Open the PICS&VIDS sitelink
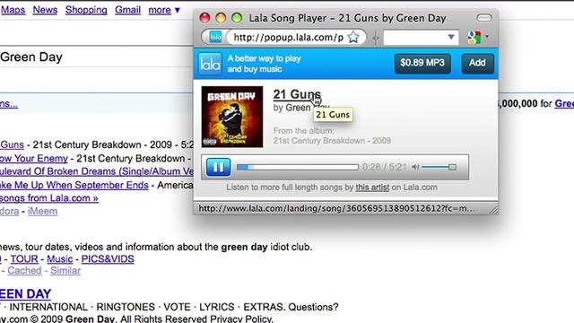The width and height of the screenshot is (574, 323). [108, 259]
